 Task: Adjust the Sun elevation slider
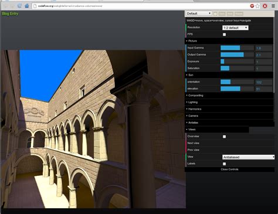[238, 89]
